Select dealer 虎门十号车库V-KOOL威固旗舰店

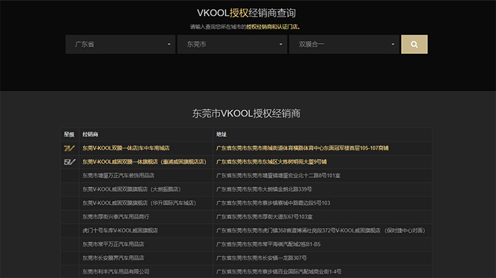click(120, 230)
